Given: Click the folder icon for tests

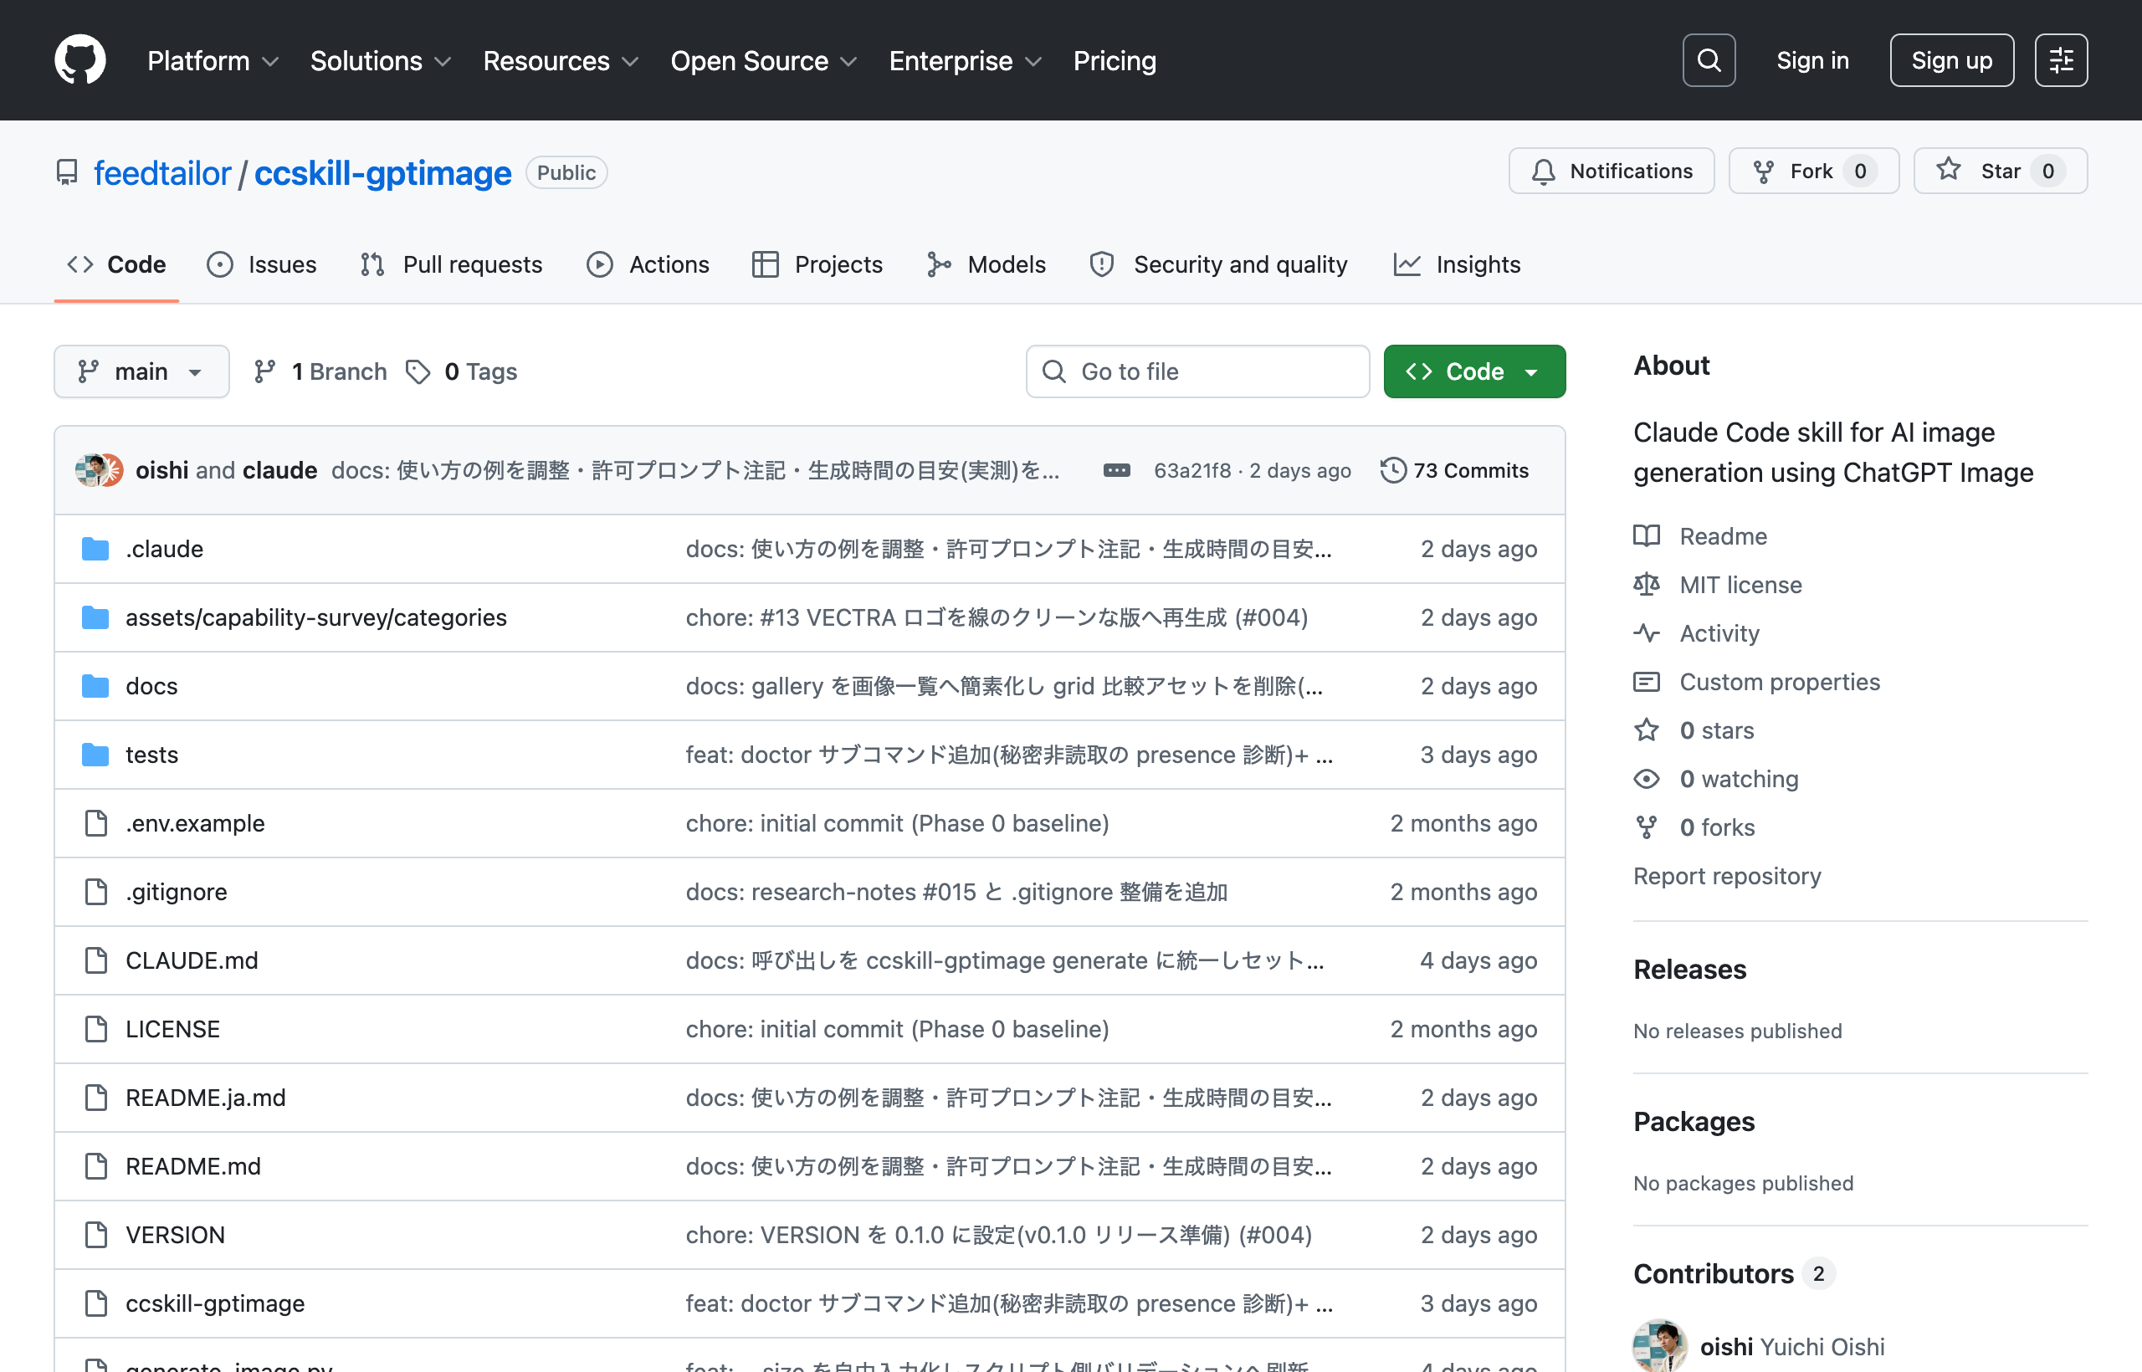Looking at the screenshot, I should (x=95, y=755).
